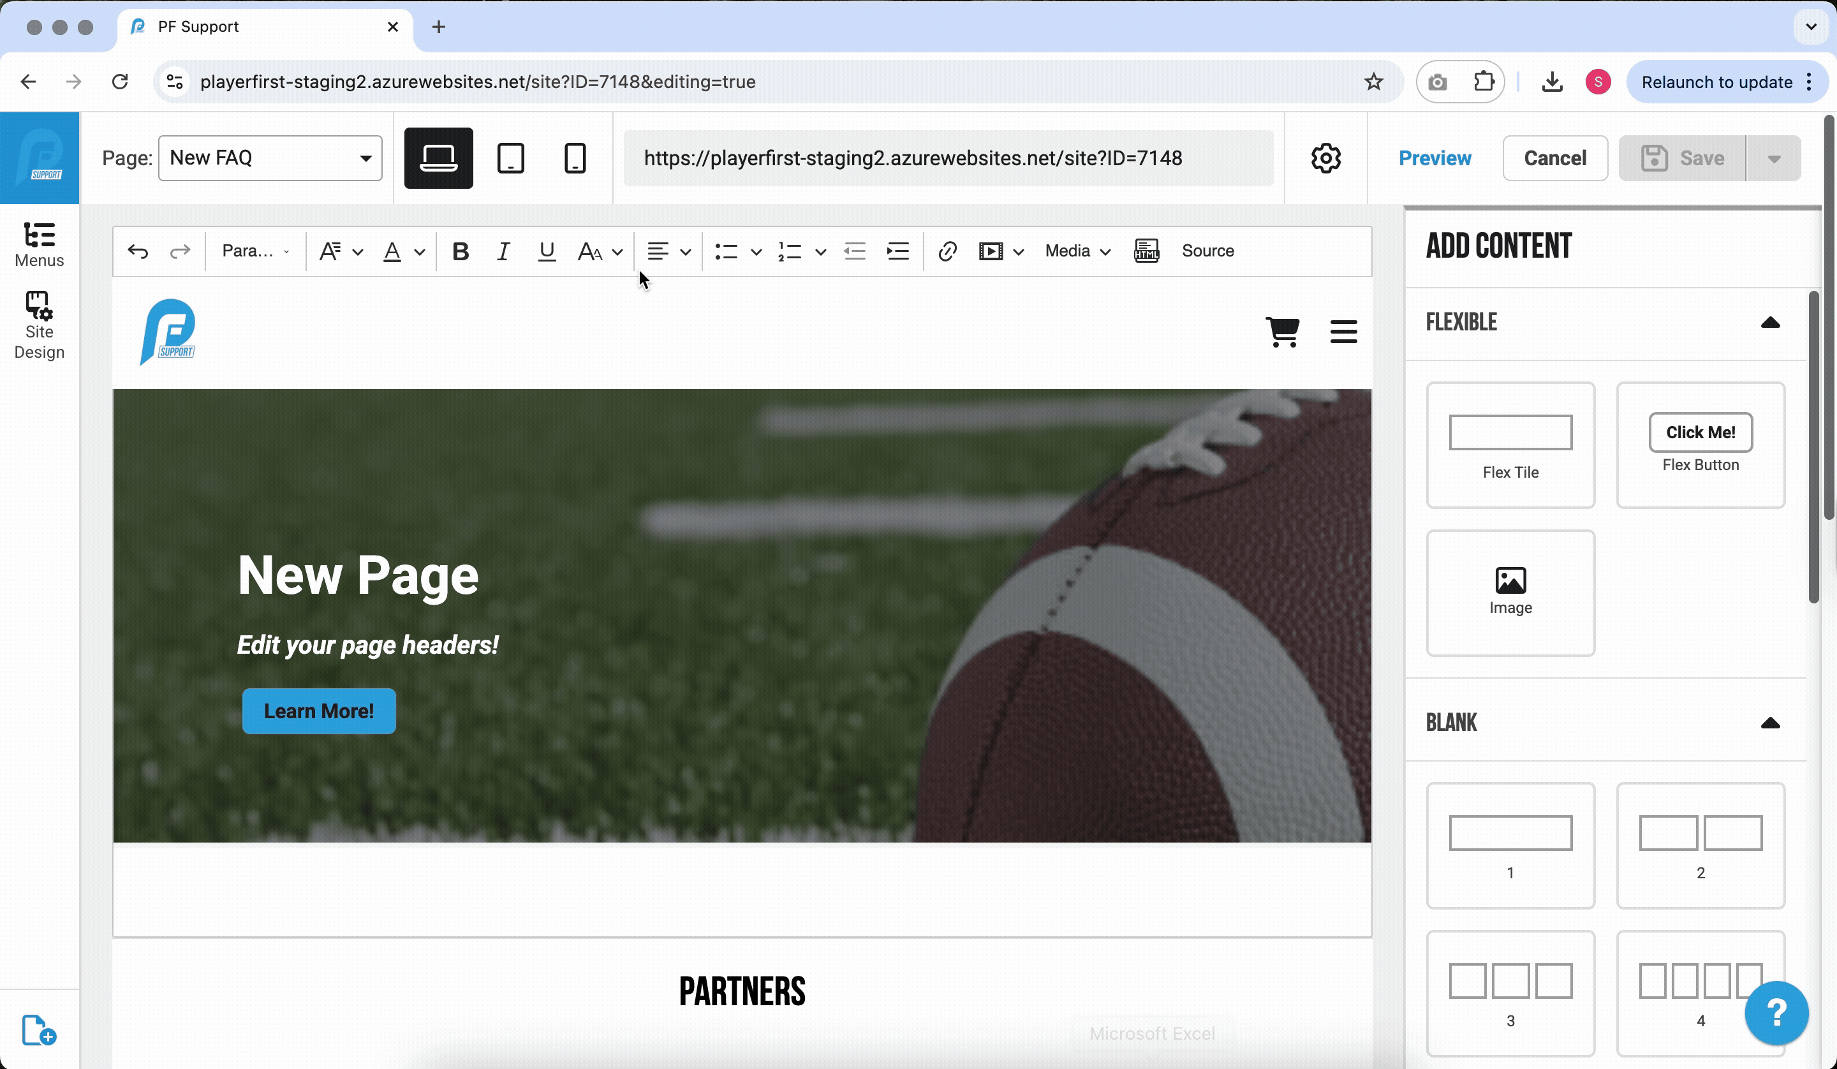Collapse the Flexible content section
The width and height of the screenshot is (1837, 1069).
pos(1770,322)
